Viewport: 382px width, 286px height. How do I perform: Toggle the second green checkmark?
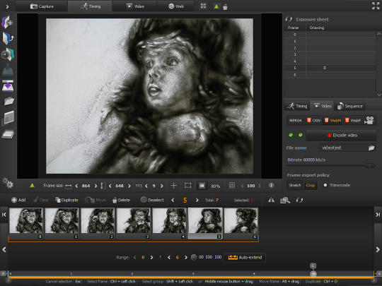pyautogui.click(x=301, y=135)
